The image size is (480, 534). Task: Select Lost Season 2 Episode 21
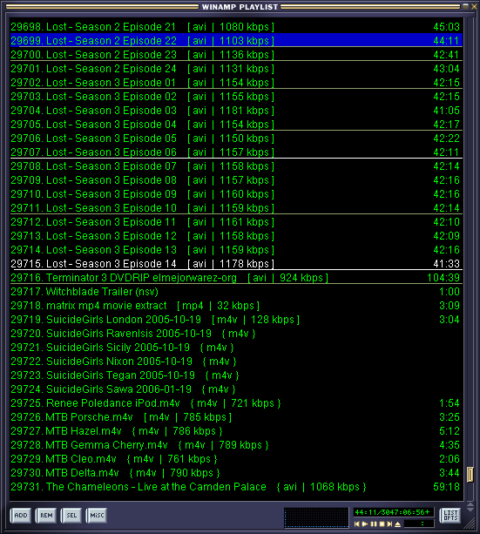(x=236, y=26)
